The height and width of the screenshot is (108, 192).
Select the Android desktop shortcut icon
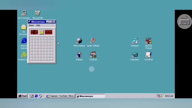[x=24, y=55]
